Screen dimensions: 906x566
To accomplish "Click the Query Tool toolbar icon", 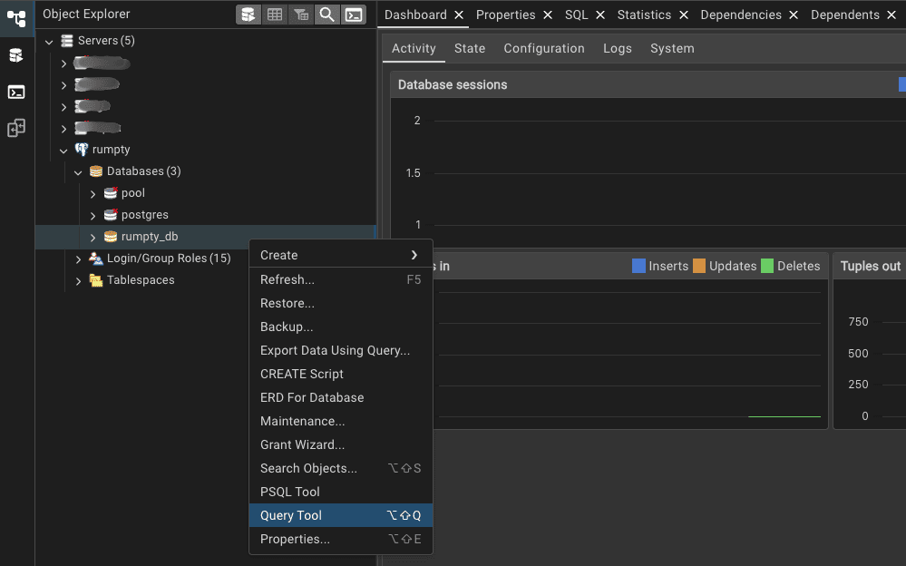I will tap(248, 15).
